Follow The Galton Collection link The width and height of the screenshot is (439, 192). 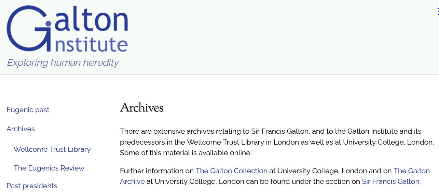point(232,171)
